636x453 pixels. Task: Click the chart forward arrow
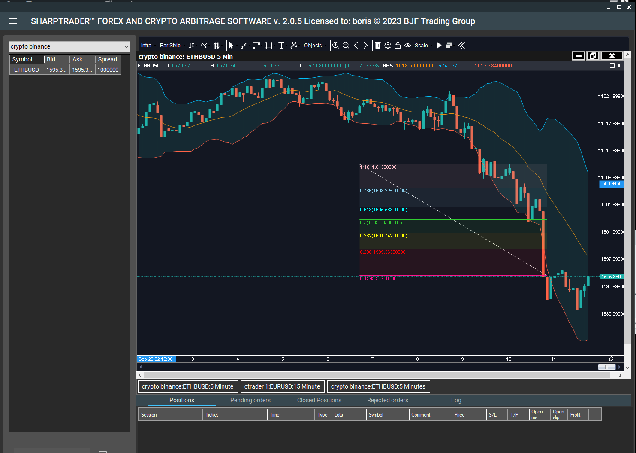pos(365,45)
